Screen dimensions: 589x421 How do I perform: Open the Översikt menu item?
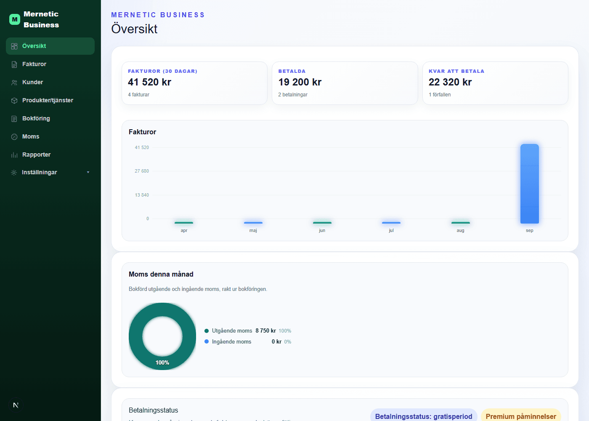(50, 46)
